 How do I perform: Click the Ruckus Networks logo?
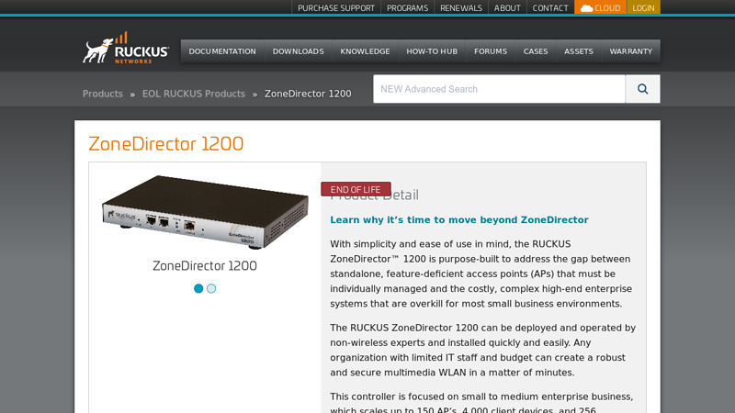coord(126,48)
